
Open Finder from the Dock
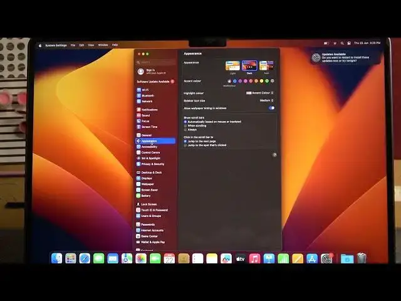pyautogui.click(x=56, y=258)
